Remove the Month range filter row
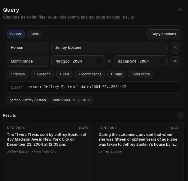The width and height of the screenshot is (188, 181). 175,61
